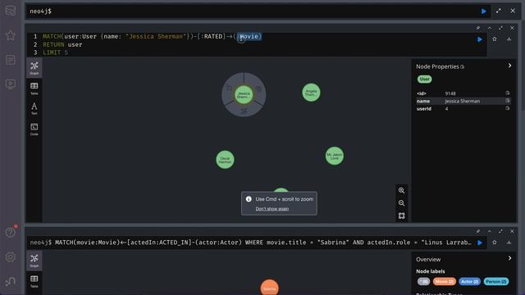
Task: Click the cyan Person label badge
Action: click(495, 282)
